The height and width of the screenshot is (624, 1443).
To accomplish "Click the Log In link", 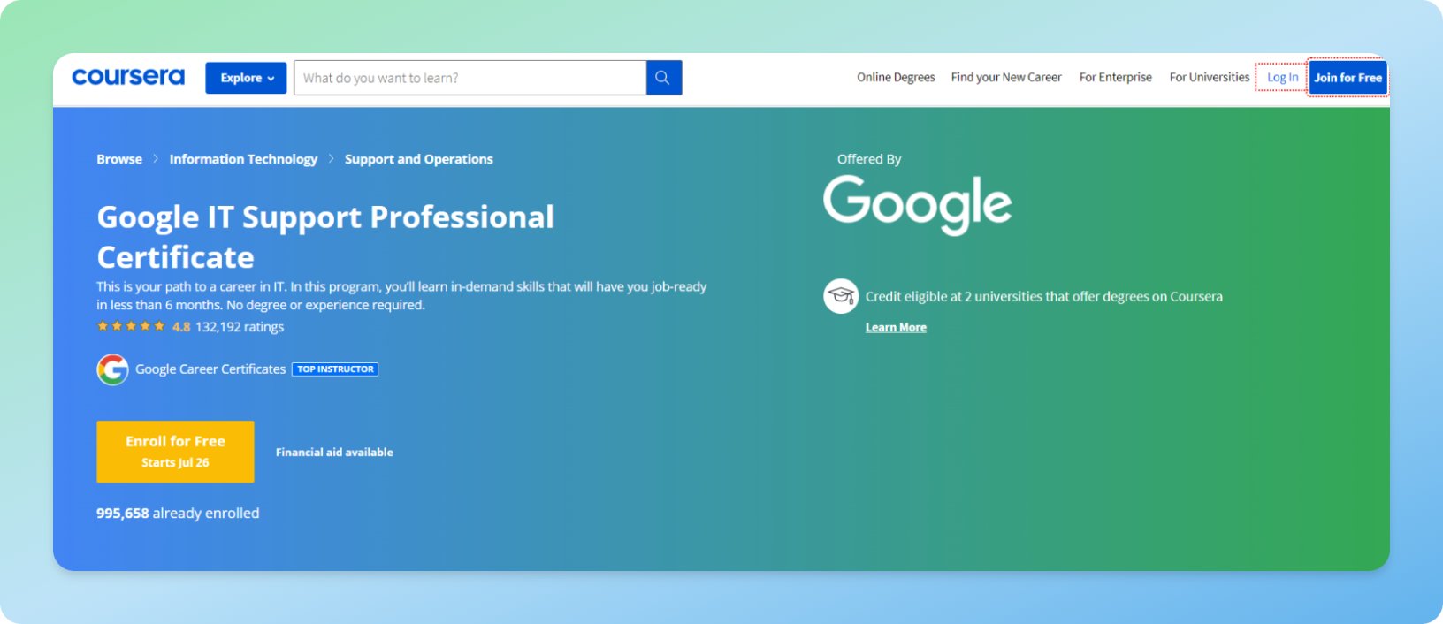I will [1282, 78].
